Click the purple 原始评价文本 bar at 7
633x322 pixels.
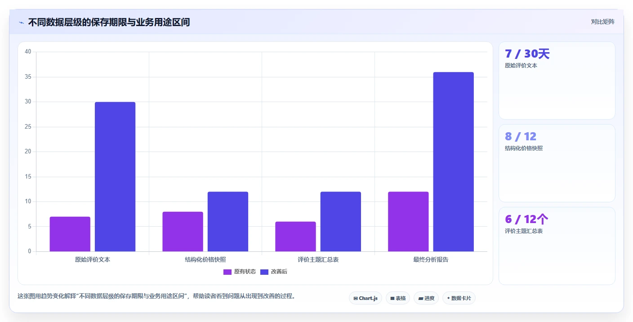(70, 234)
